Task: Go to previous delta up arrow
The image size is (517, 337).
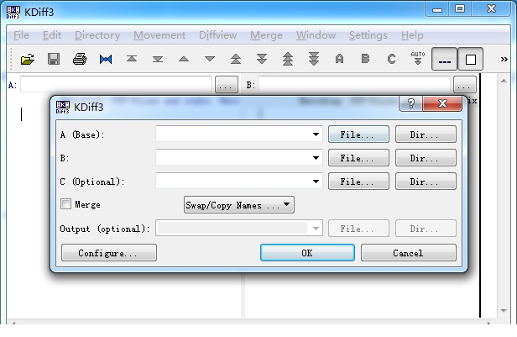Action: [x=184, y=60]
